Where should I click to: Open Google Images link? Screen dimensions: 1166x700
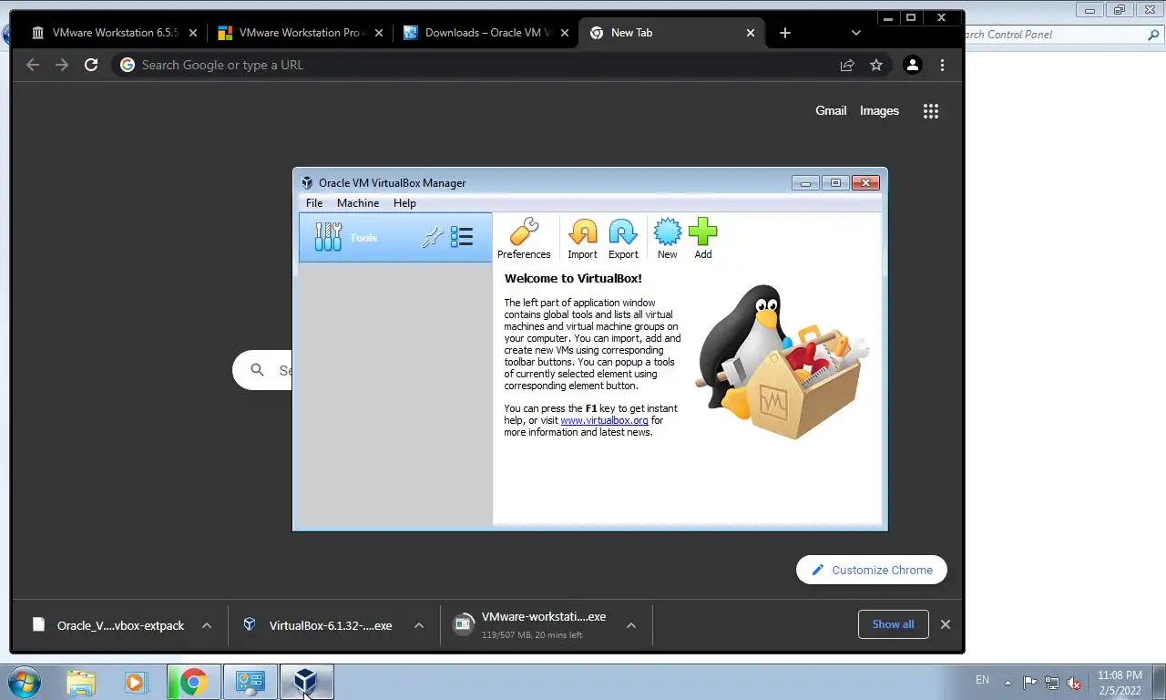(x=879, y=110)
